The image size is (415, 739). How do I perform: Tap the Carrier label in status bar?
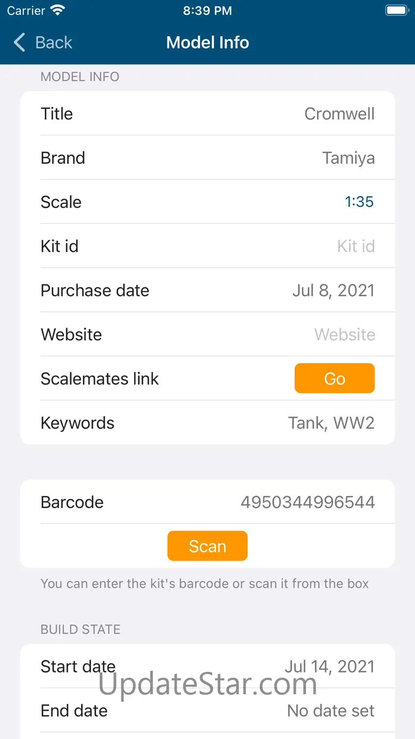click(x=26, y=11)
